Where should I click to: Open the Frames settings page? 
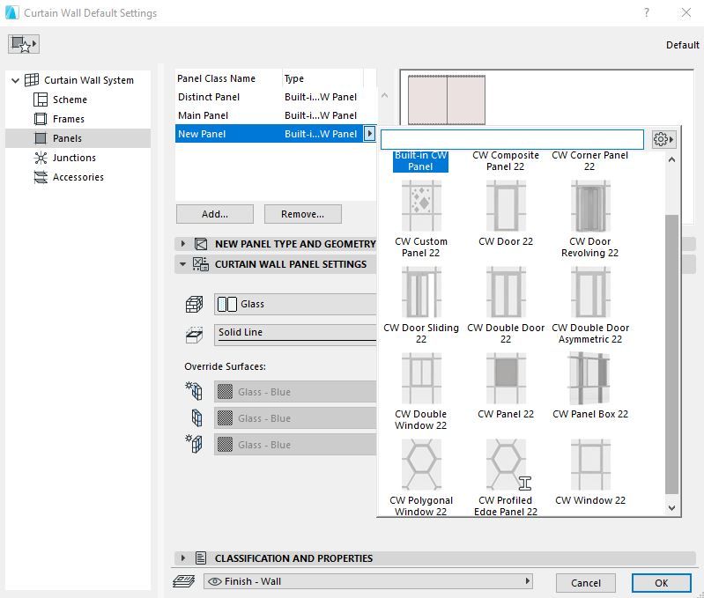click(x=68, y=119)
